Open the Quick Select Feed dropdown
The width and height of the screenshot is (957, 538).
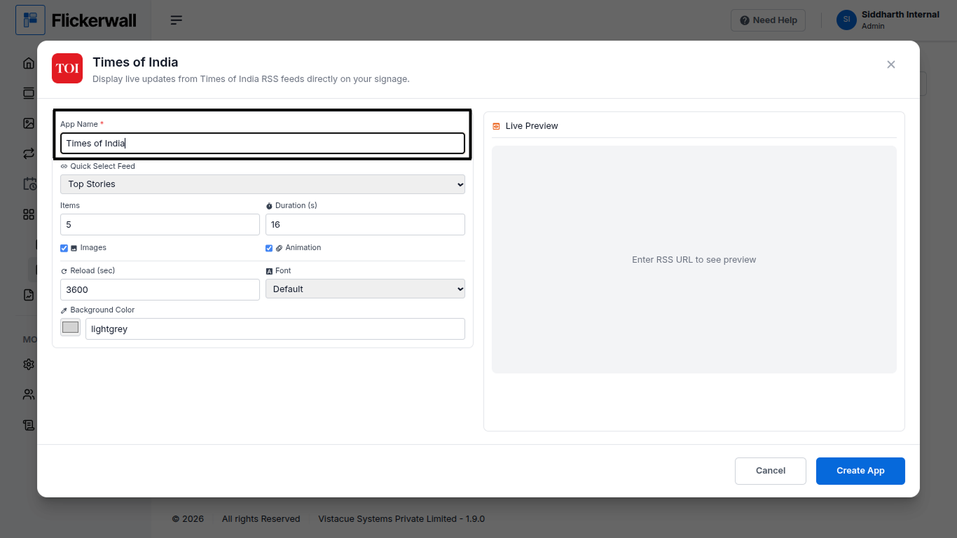coord(263,184)
